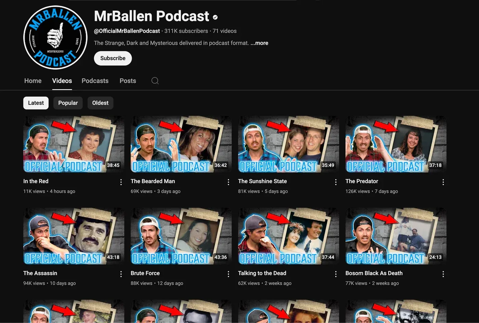
Task: Open more options for Brute Force
Action: [x=229, y=274]
